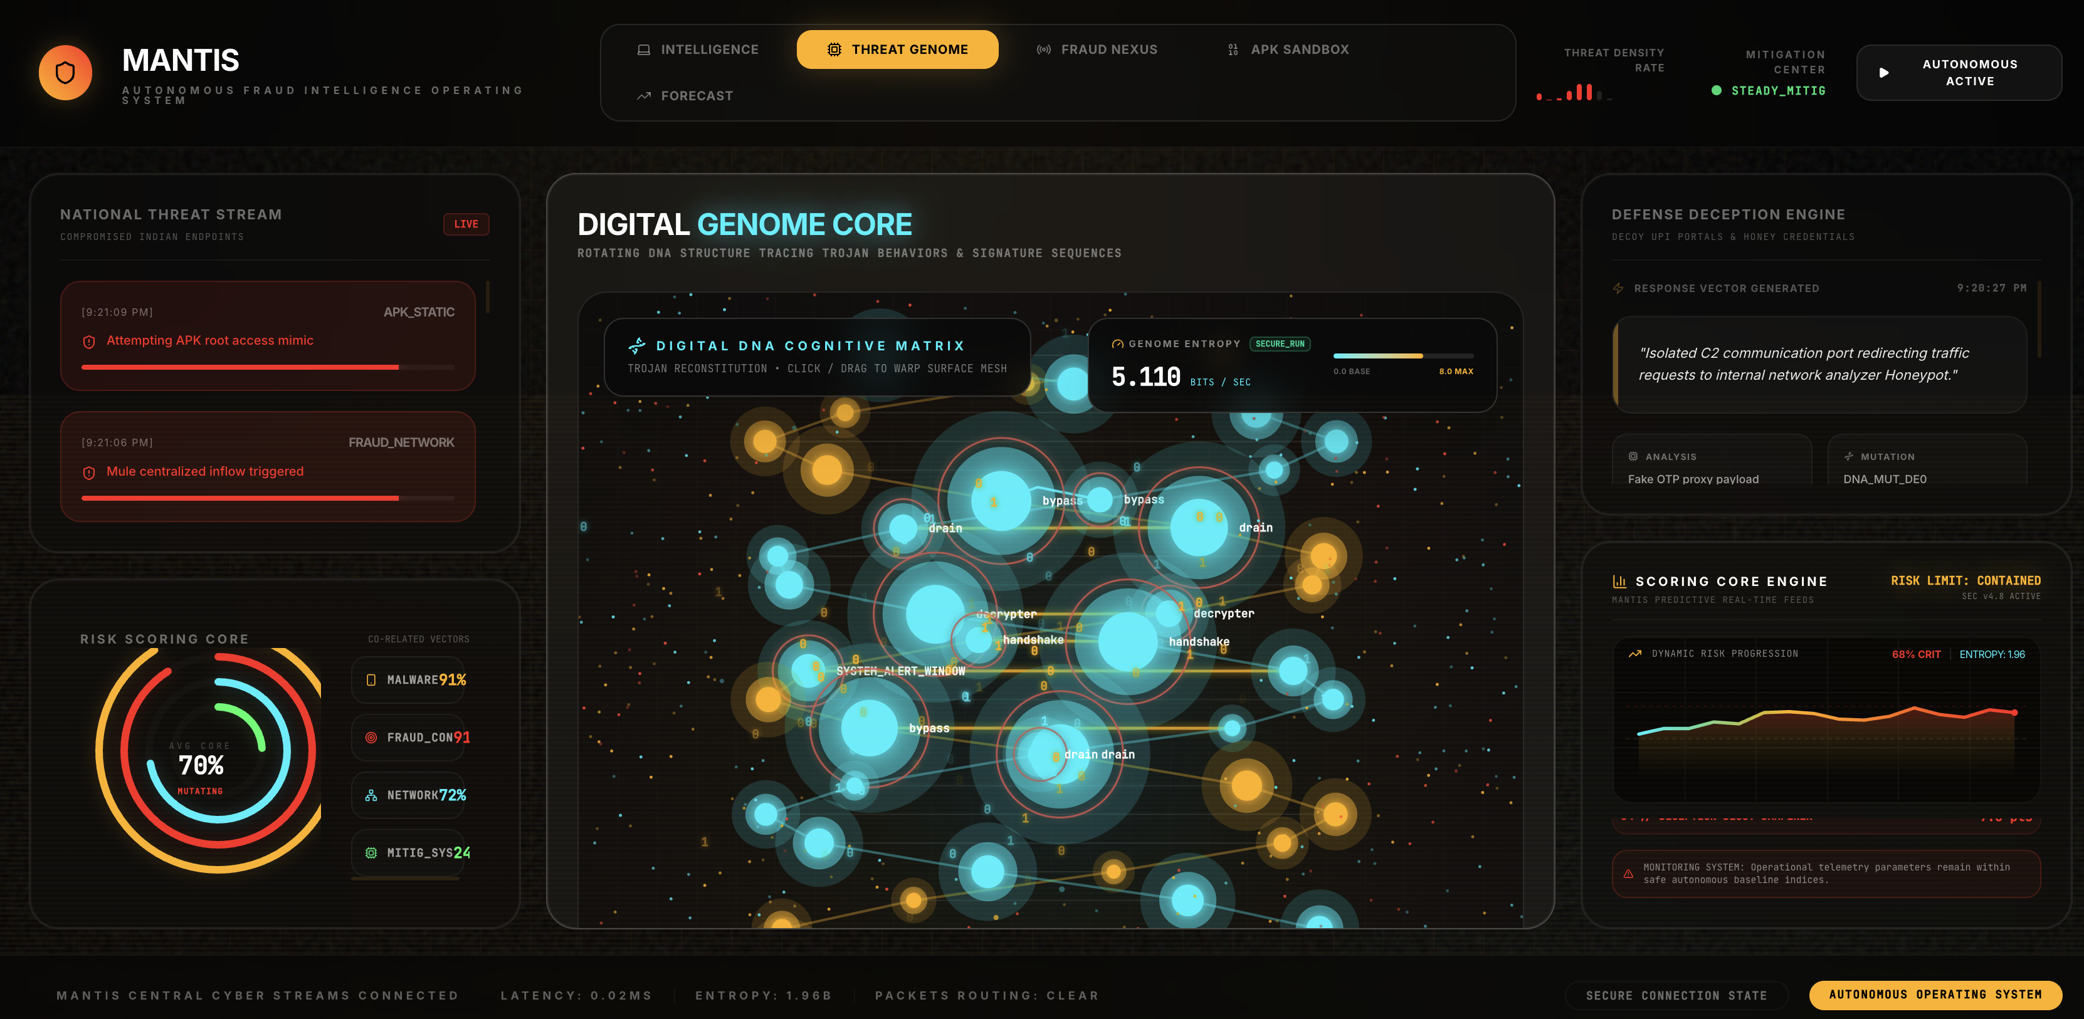Click the Dynamic Risk Progression trend icon
Image resolution: width=2084 pixels, height=1019 pixels.
point(1634,654)
